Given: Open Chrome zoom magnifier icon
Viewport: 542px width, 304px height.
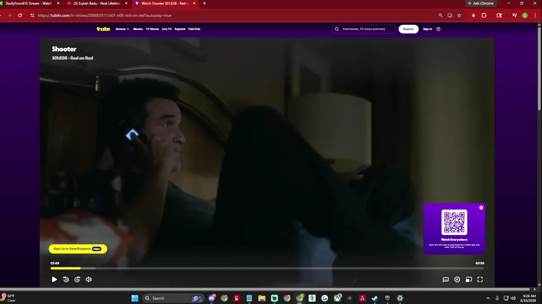Looking at the screenshot, I should 441,15.
